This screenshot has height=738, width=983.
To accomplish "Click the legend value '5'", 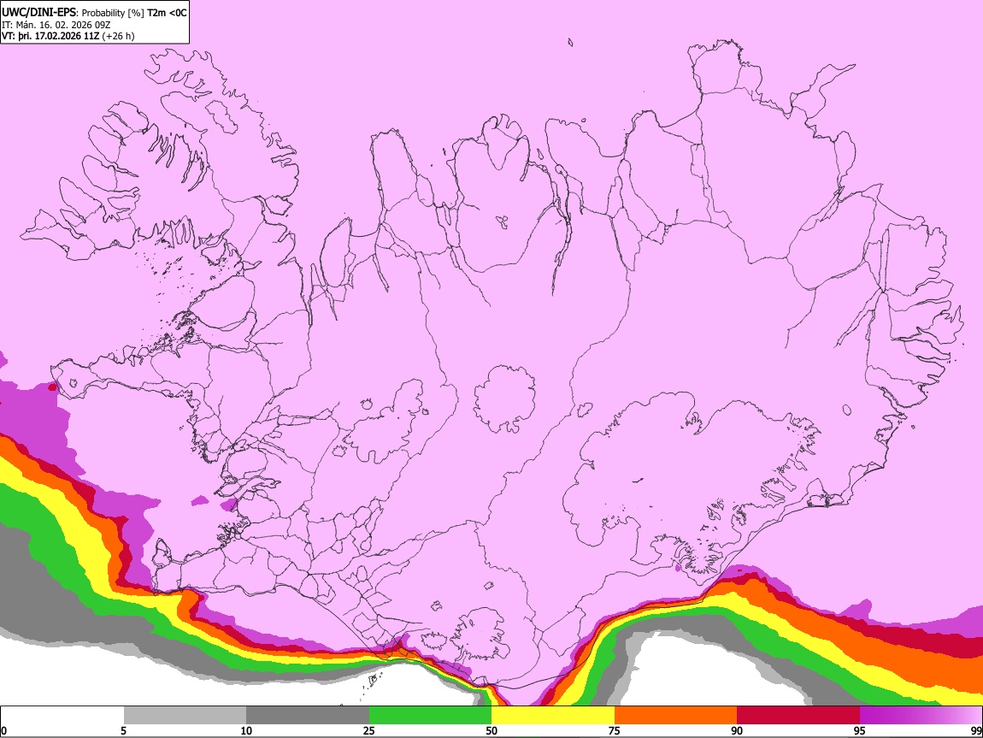I will 123,731.
